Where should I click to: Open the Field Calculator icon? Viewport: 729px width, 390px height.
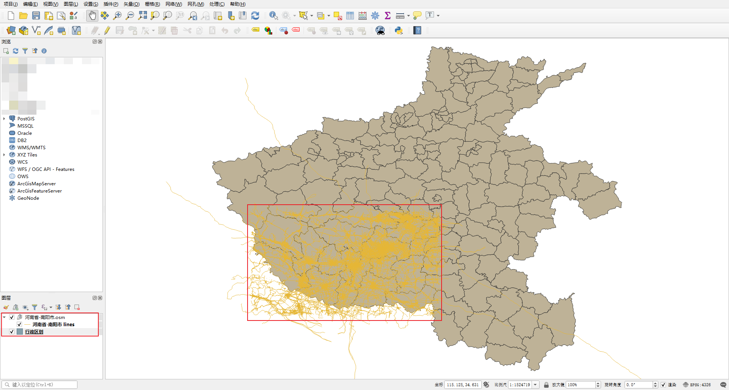coord(363,16)
